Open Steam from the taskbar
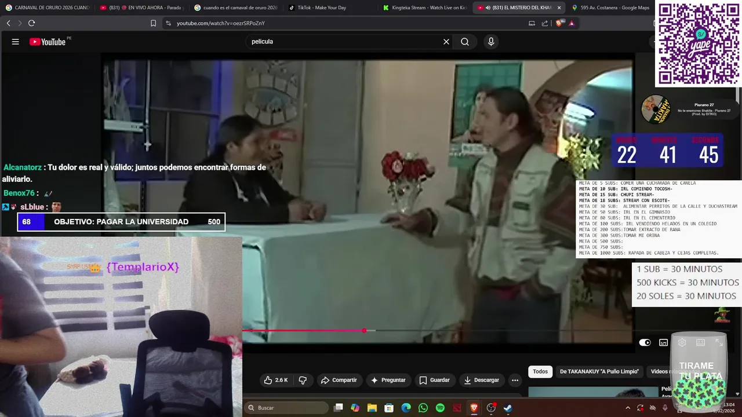This screenshot has width=742, height=417. (x=508, y=408)
